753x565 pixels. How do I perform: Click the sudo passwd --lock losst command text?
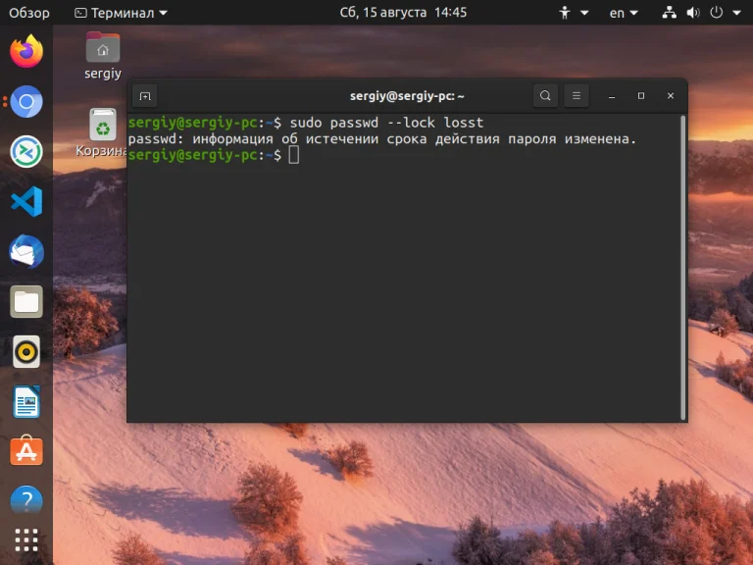point(386,123)
